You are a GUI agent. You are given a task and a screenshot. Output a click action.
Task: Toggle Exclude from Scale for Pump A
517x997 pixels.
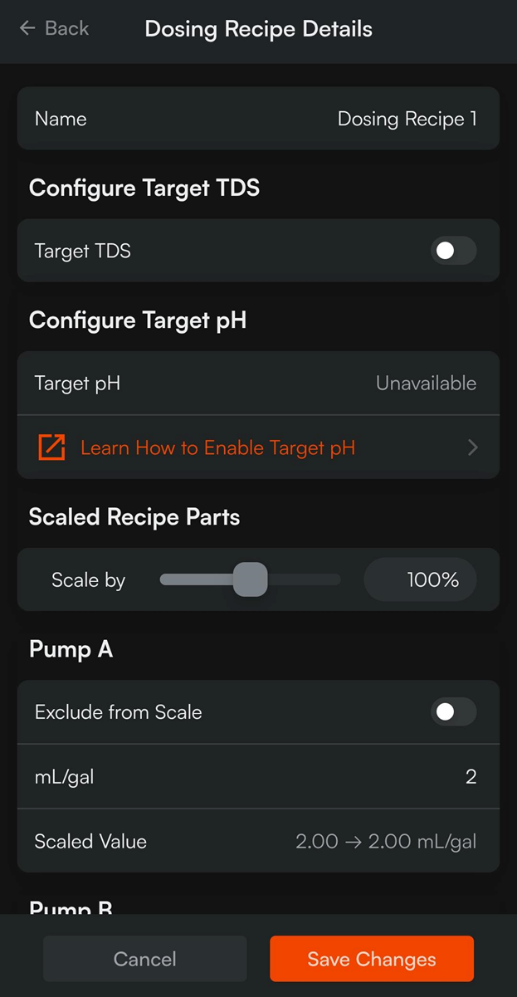pyautogui.click(x=453, y=712)
